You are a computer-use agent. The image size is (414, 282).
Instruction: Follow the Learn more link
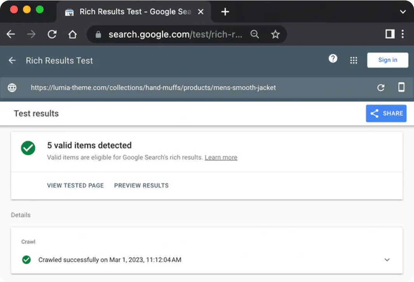[221, 157]
